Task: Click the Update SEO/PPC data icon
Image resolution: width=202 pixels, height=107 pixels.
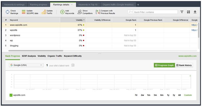Action: tap(24, 12)
